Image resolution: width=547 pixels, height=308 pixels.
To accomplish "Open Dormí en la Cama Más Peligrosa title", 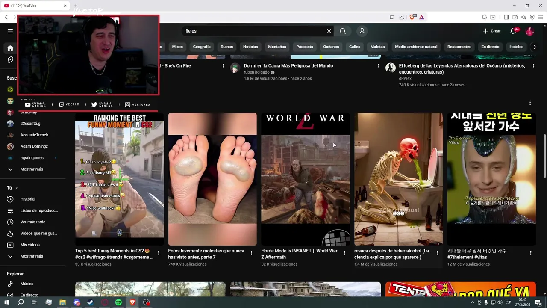I will click(x=288, y=66).
